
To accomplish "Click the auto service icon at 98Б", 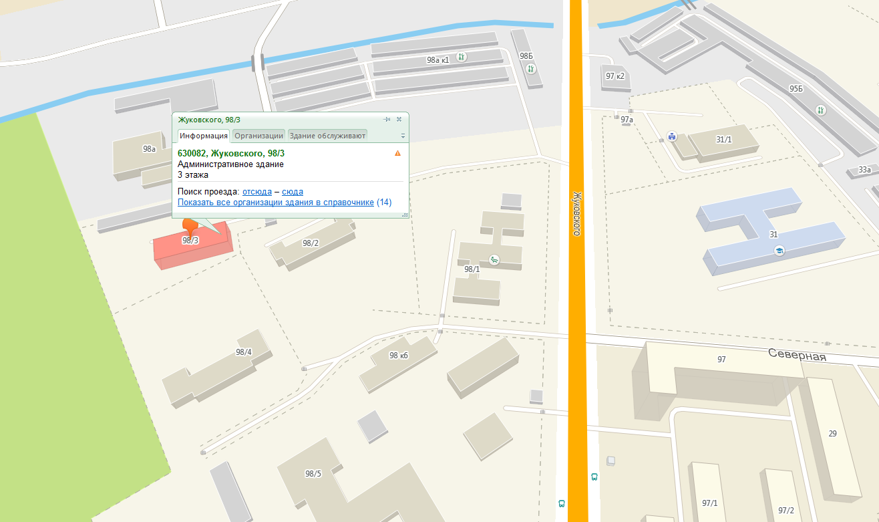I will 530,68.
